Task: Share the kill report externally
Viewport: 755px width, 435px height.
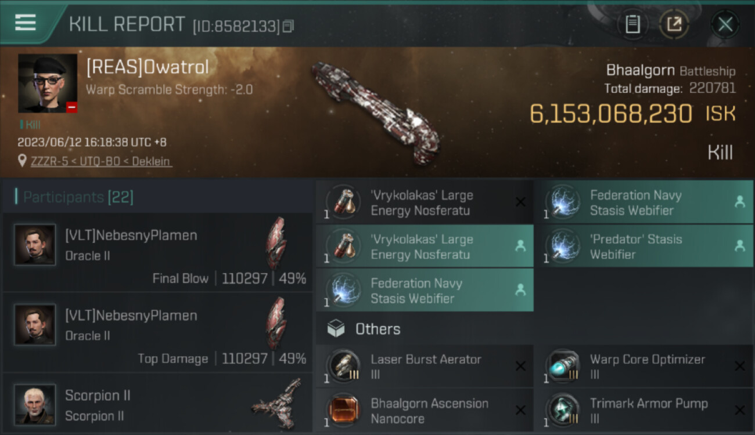Action: point(674,24)
